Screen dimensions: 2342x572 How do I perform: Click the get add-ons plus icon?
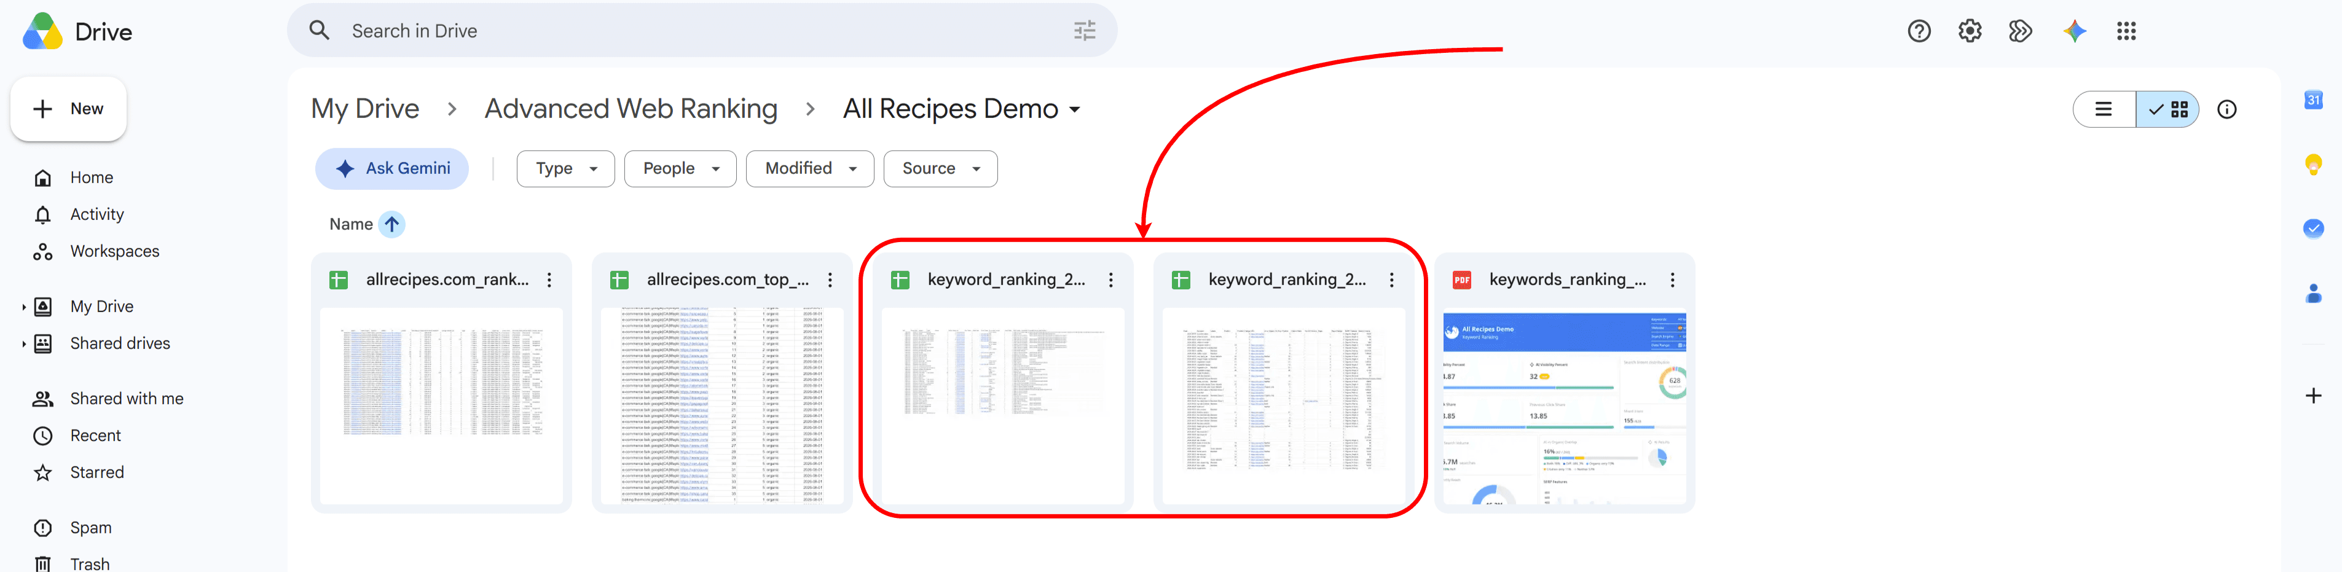coord(2313,396)
